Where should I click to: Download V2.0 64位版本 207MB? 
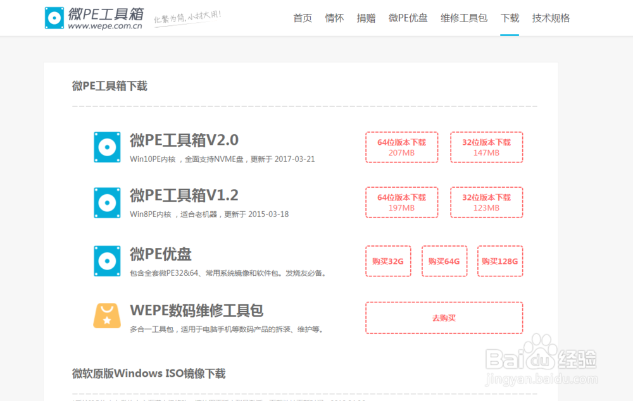[402, 147]
